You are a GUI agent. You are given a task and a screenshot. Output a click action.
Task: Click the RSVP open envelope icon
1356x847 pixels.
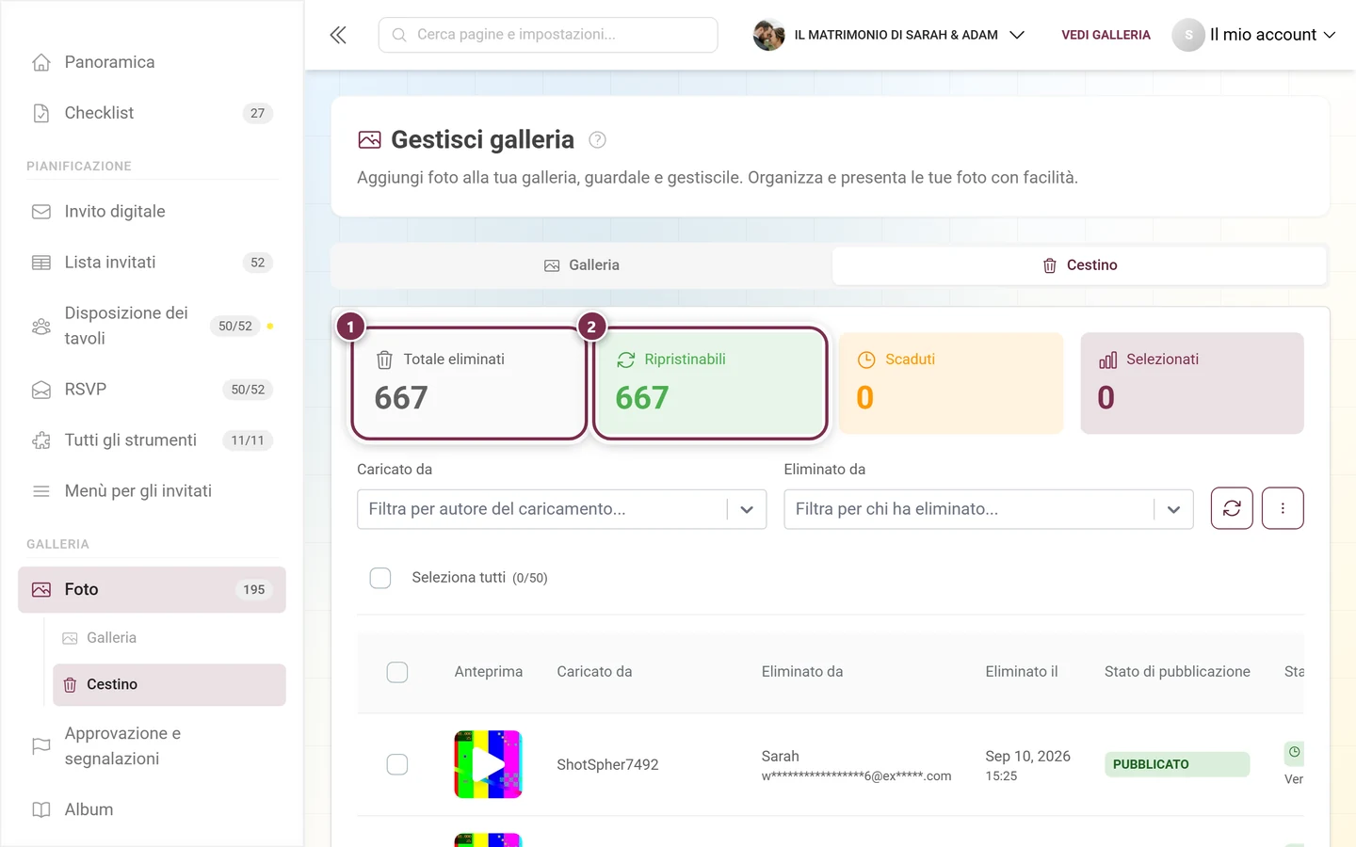(41, 390)
